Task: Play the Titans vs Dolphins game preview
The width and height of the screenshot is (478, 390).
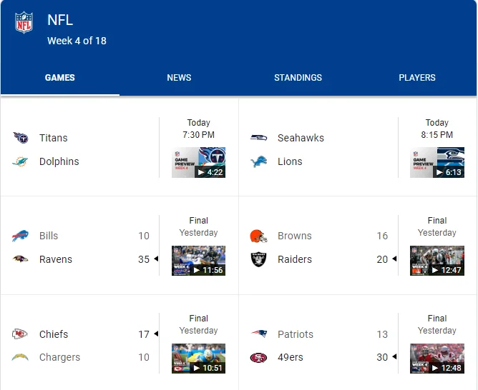Action: tap(198, 163)
